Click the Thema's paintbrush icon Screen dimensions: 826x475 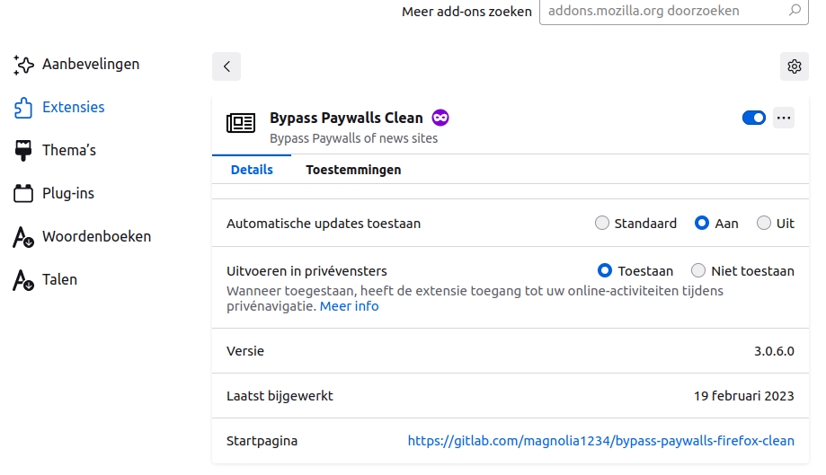24,151
